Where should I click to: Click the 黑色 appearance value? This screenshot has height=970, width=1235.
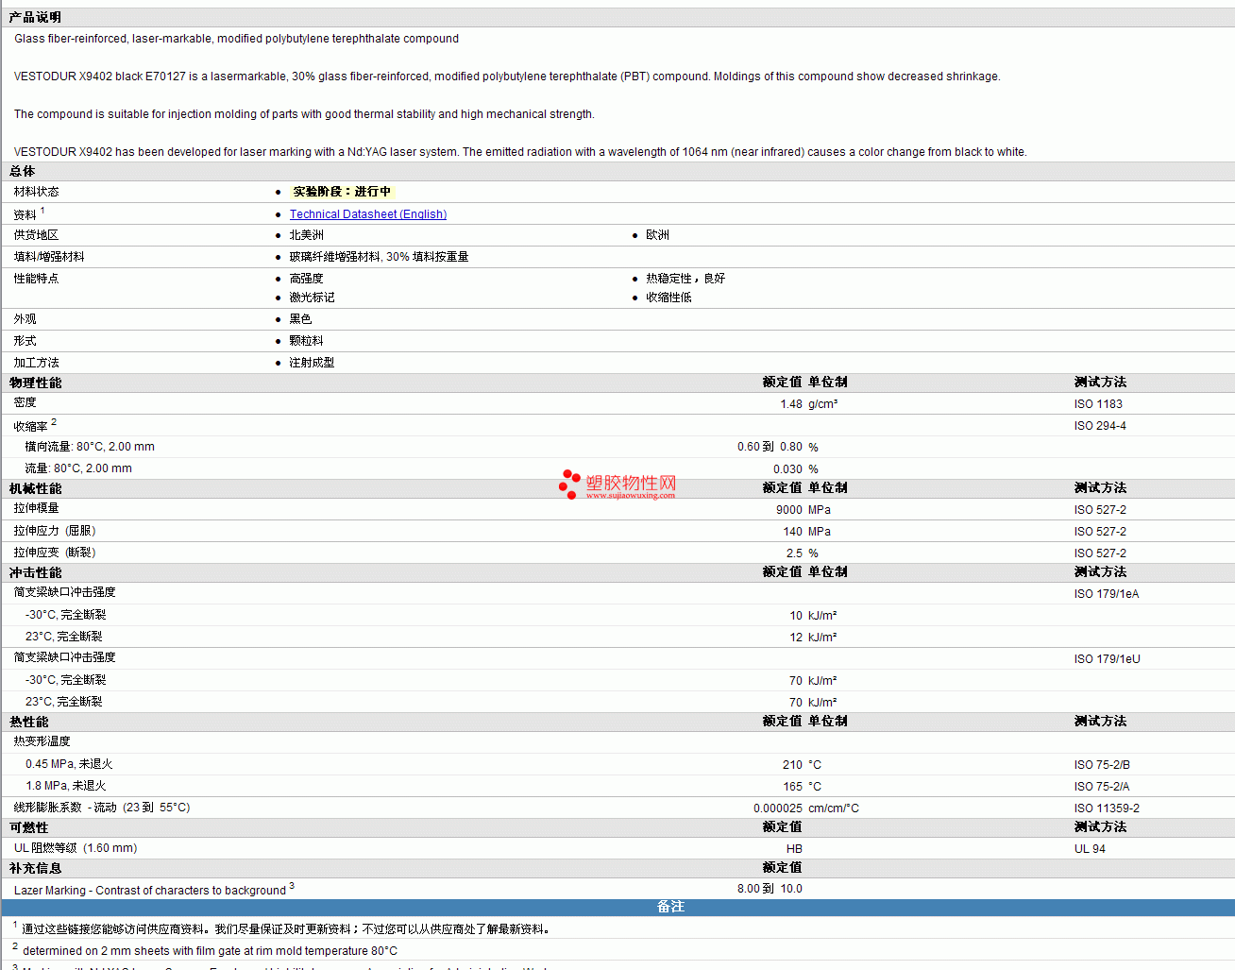point(300,319)
